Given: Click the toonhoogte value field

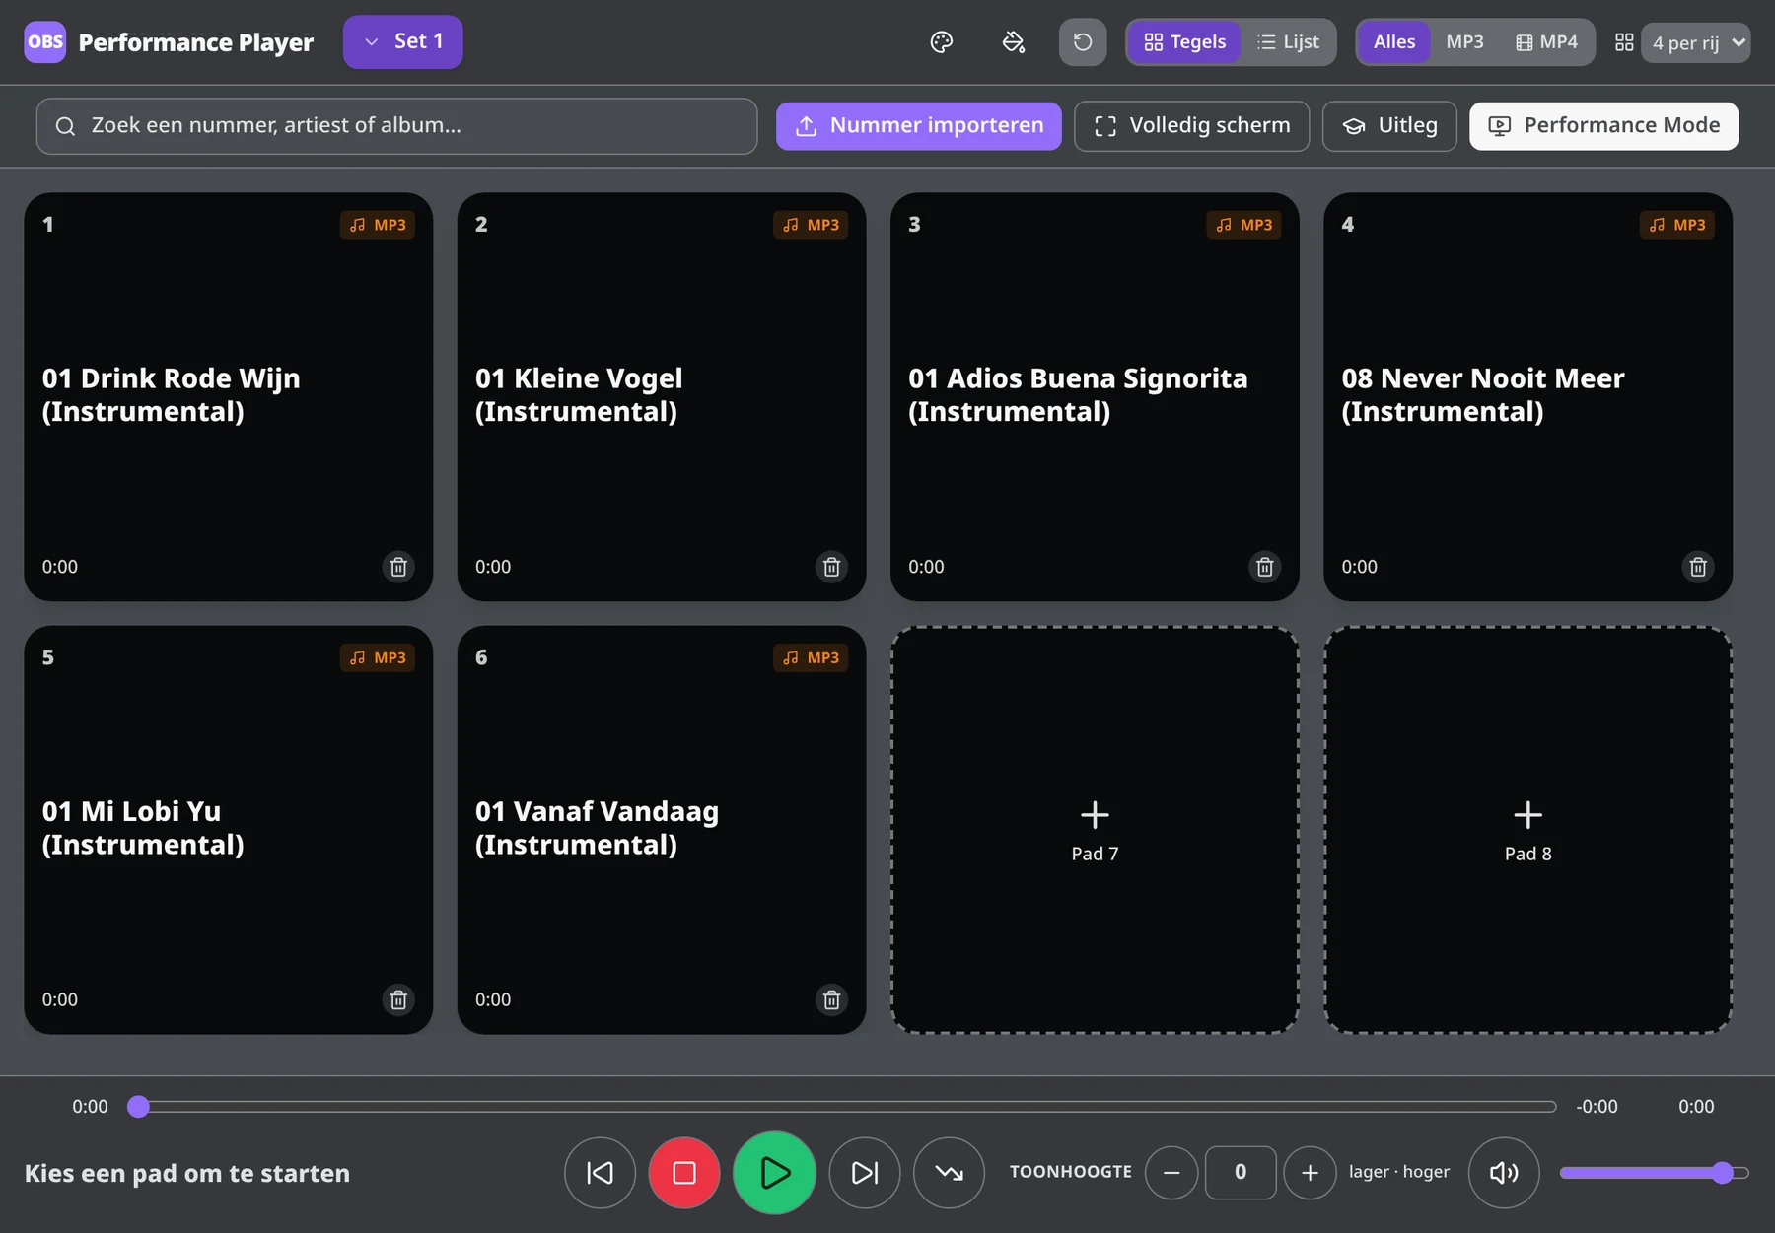Looking at the screenshot, I should [1241, 1173].
